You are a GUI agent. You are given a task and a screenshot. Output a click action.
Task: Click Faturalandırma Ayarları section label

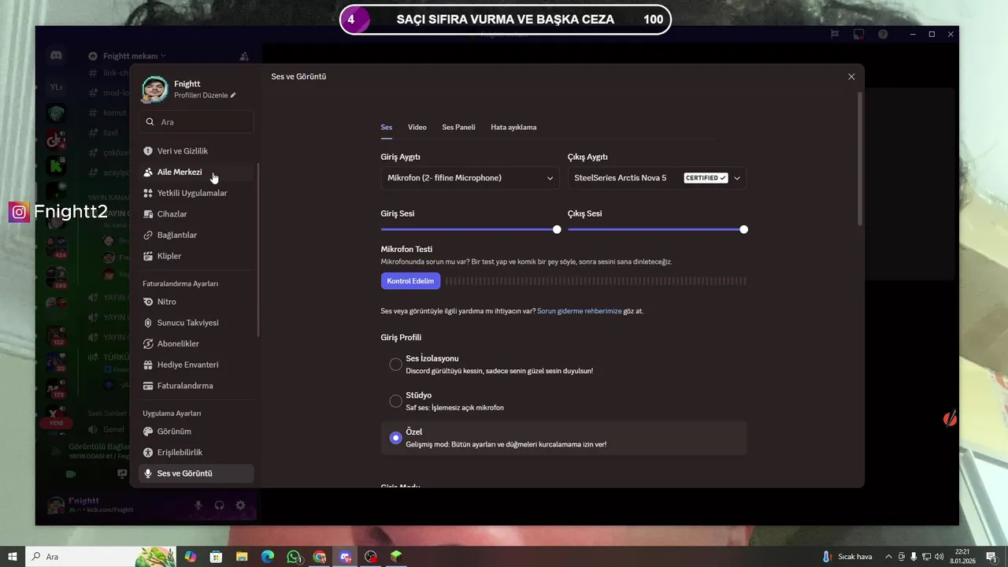(x=180, y=283)
